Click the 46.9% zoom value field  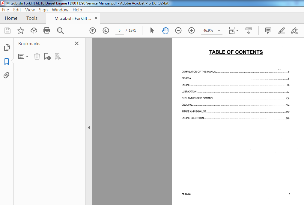point(208,31)
